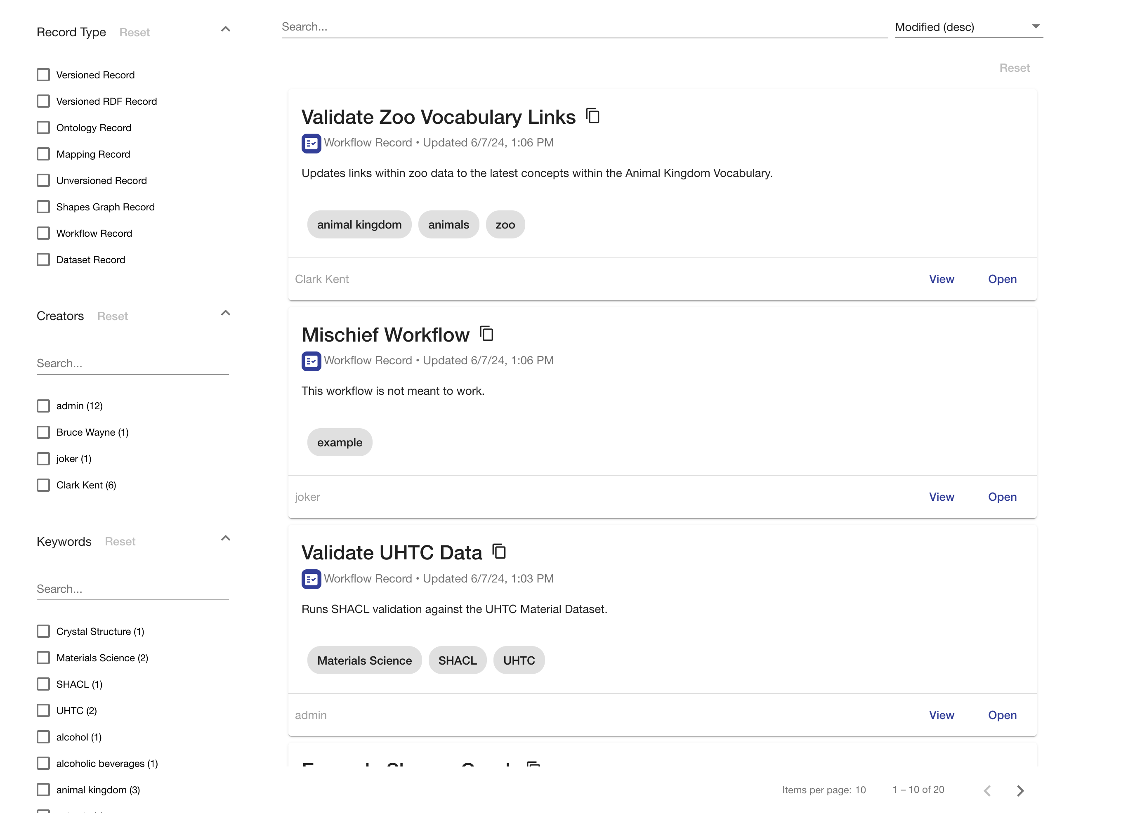
Task: Check the Clark Kent creator filter
Action: 43,485
